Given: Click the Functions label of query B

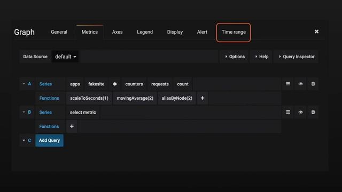Looking at the screenshot, I should click(x=49, y=126).
